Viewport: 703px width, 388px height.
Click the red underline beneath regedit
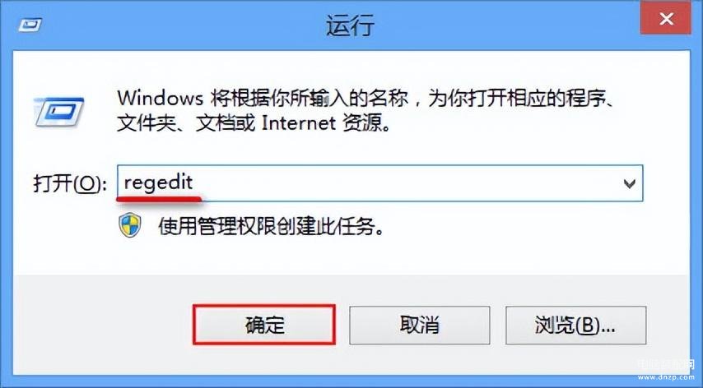coord(159,198)
